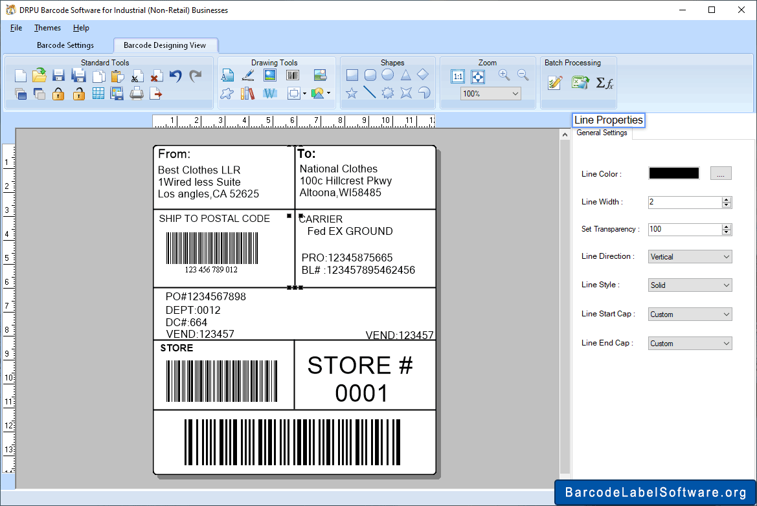Select the four-point star shape
This screenshot has width=757, height=506.
click(406, 93)
